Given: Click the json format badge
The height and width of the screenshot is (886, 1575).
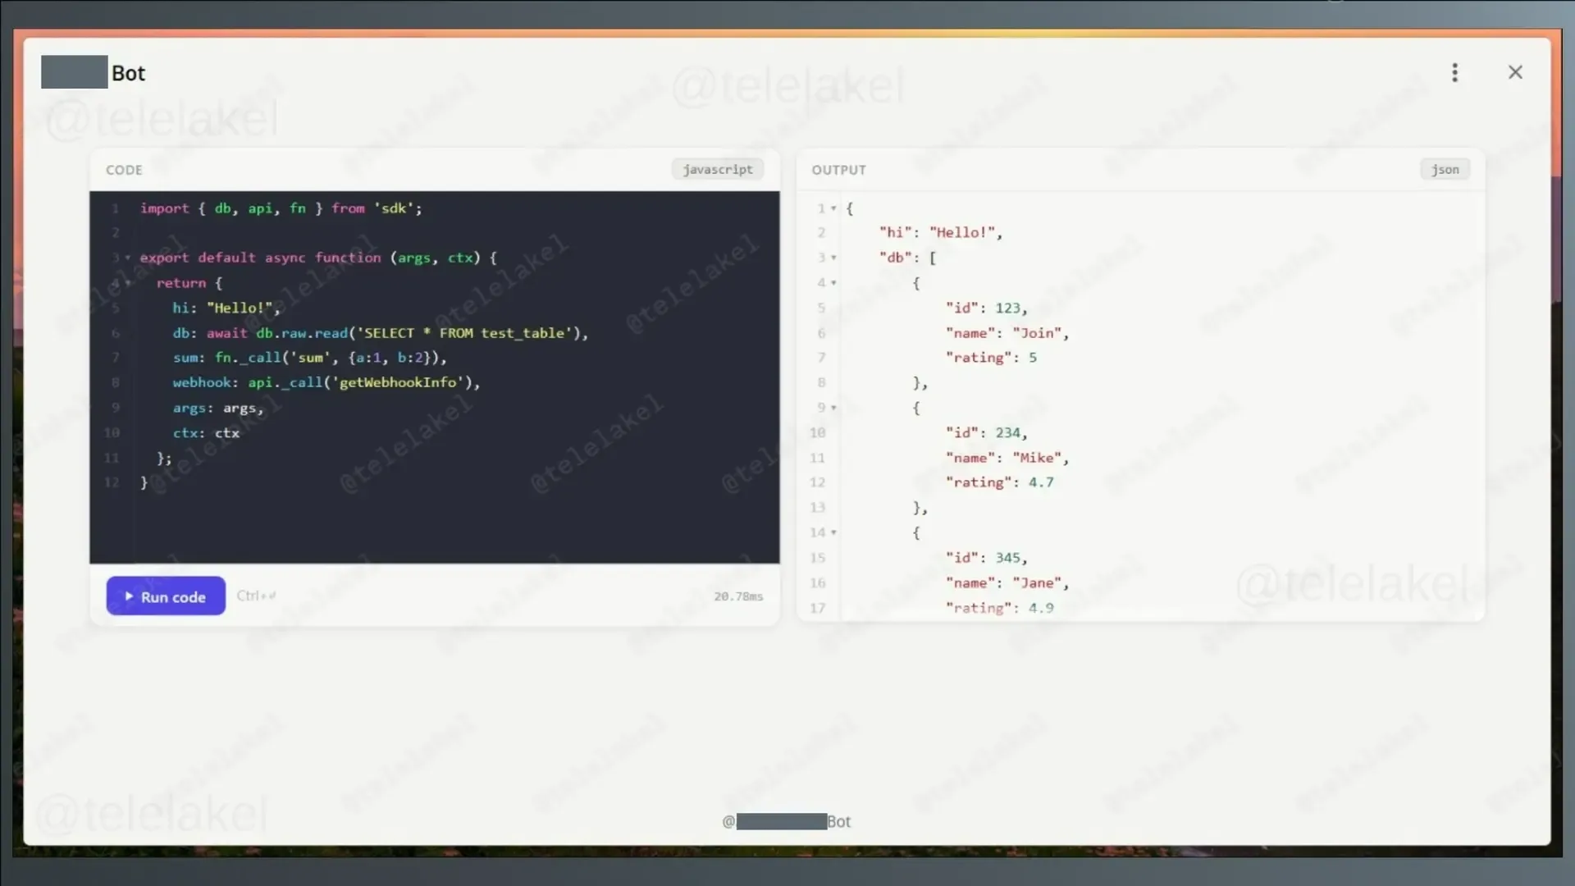Looking at the screenshot, I should 1445,170.
